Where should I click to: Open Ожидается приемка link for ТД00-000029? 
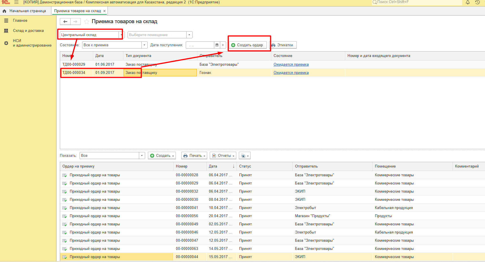(291, 65)
